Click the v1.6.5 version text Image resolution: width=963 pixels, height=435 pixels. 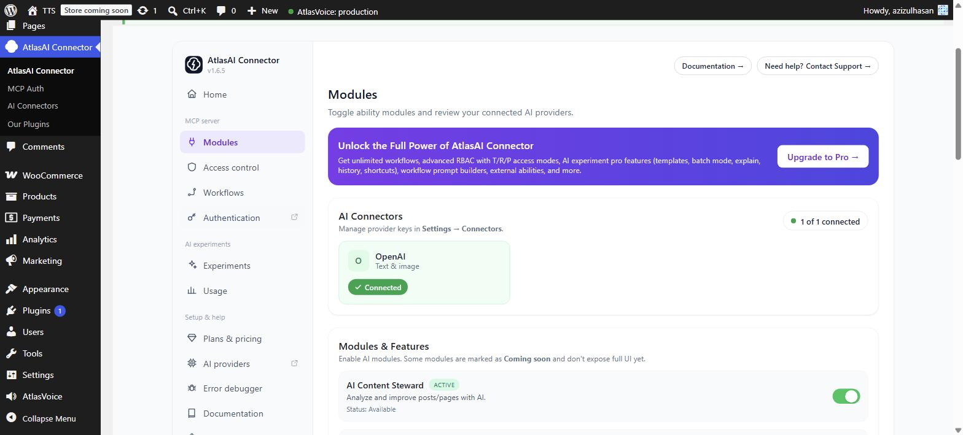tap(216, 71)
